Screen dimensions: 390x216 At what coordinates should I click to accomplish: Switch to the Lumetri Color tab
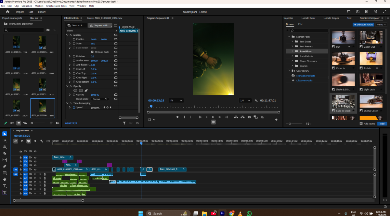308,18
